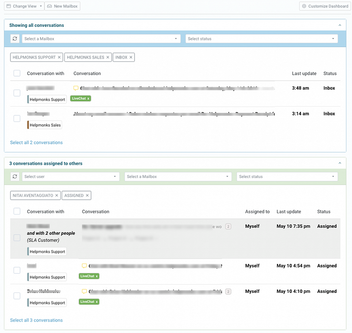Screen dimensions: 352x333
Task: Remove the INBOX filter tag
Action: pos(131,57)
